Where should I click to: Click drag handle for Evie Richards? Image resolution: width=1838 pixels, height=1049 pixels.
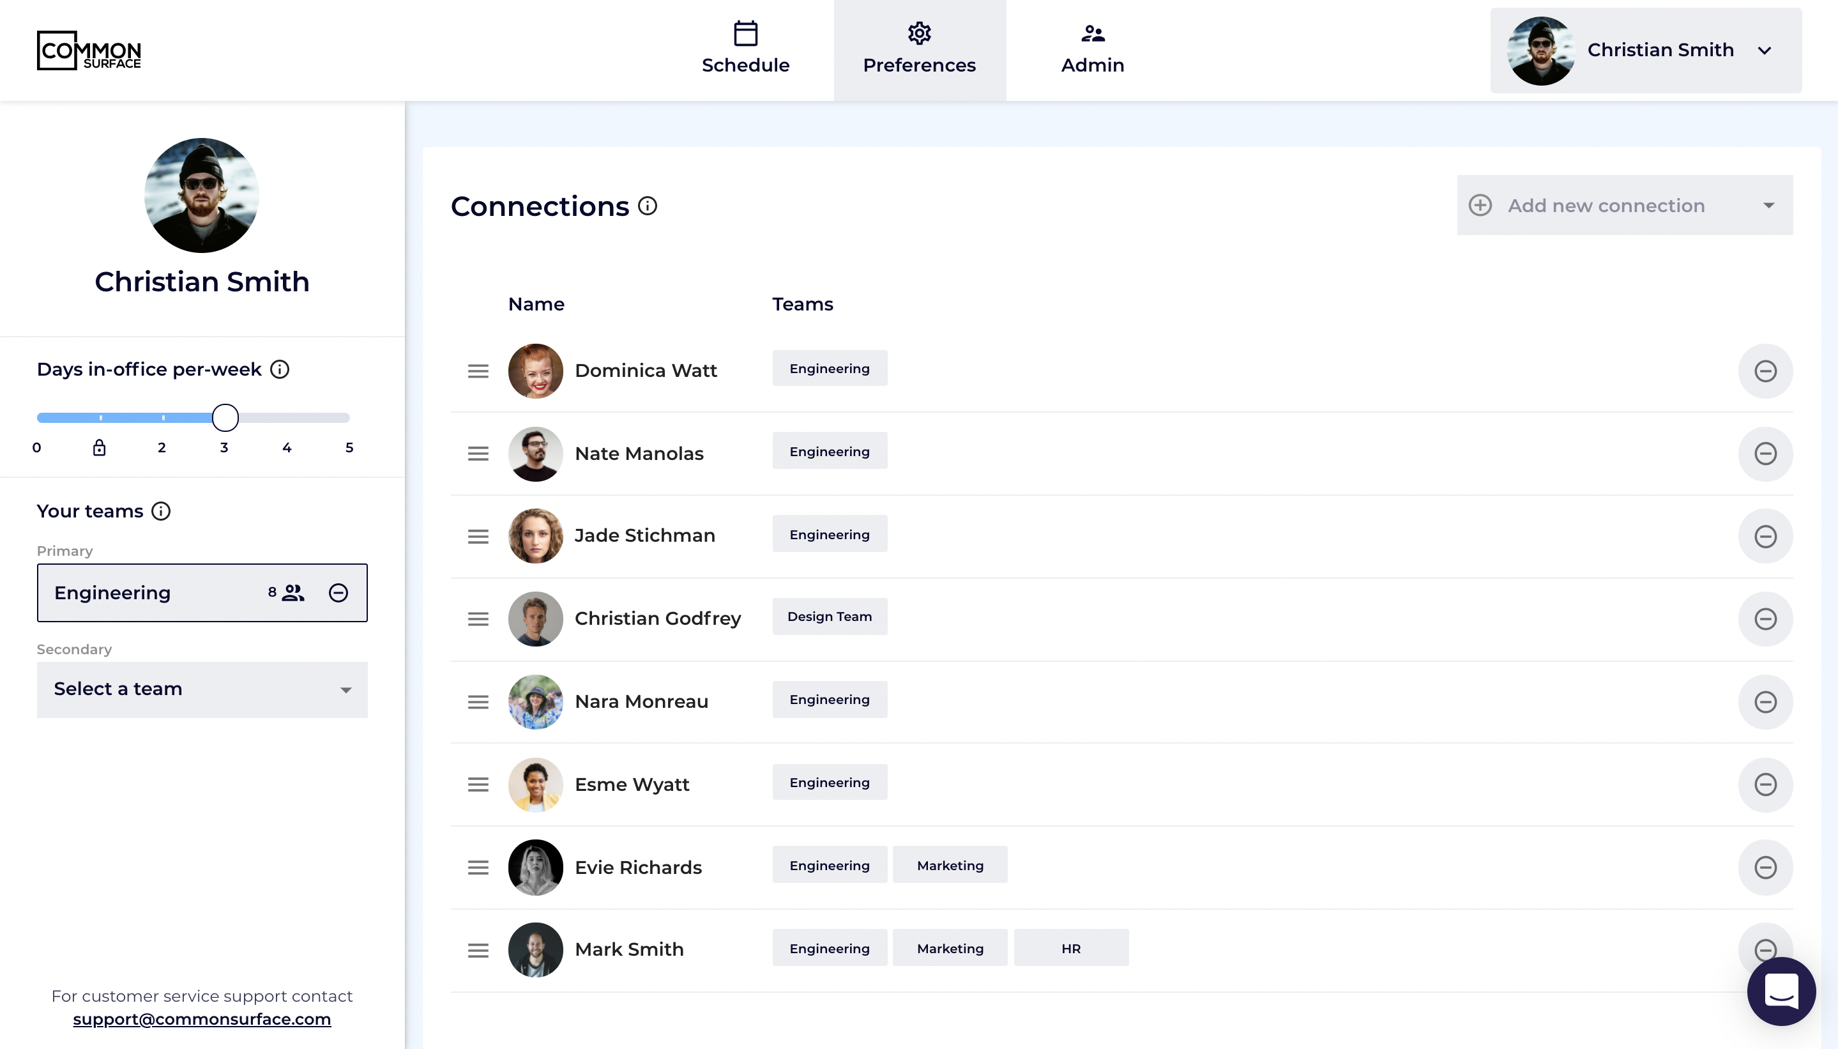[x=478, y=868]
